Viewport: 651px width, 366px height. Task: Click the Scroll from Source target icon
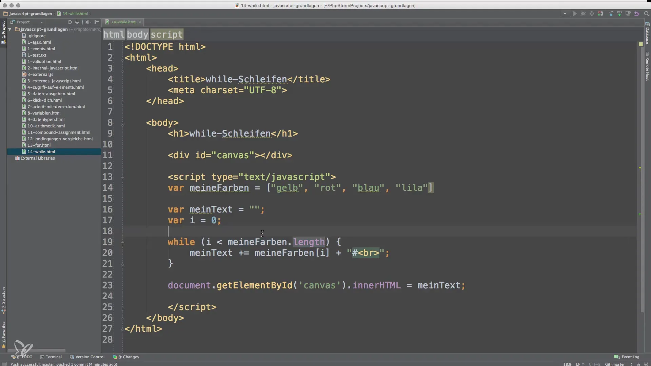(x=70, y=22)
